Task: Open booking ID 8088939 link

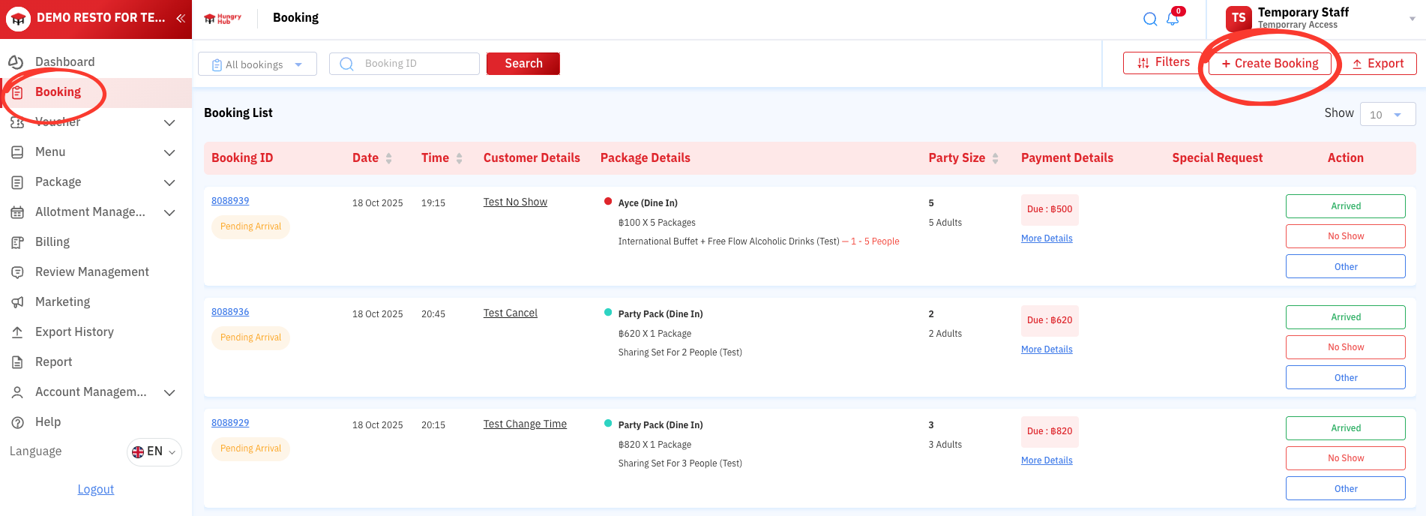Action: (x=230, y=200)
